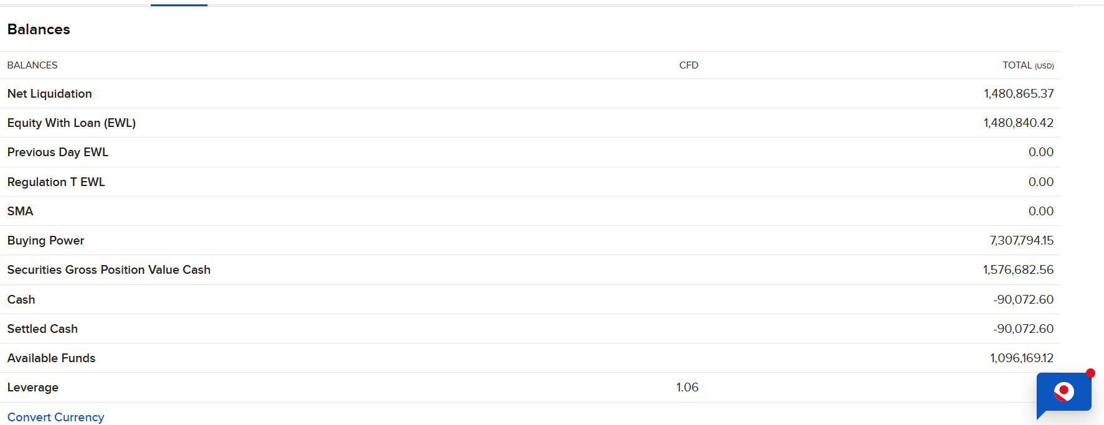Click the BALANCES column header
This screenshot has width=1104, height=425.
32,65
